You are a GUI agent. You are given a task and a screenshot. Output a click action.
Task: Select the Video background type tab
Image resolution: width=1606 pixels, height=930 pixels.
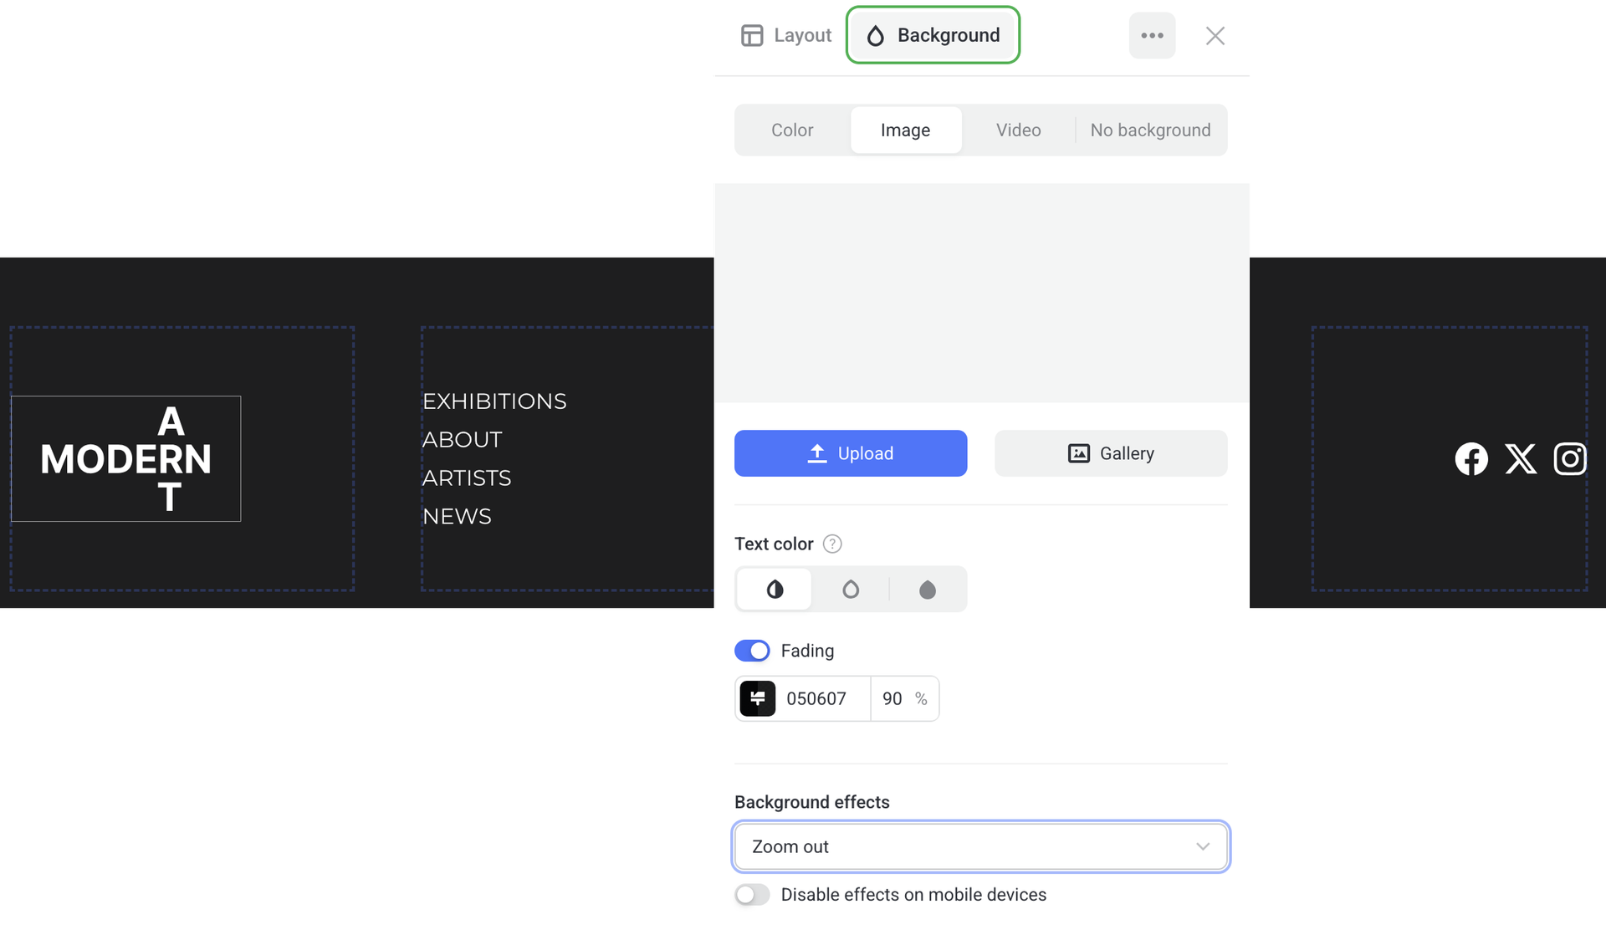tap(1018, 130)
